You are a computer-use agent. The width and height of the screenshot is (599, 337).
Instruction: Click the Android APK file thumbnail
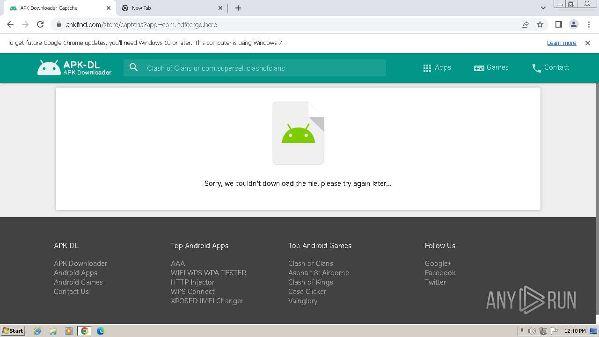(x=299, y=133)
